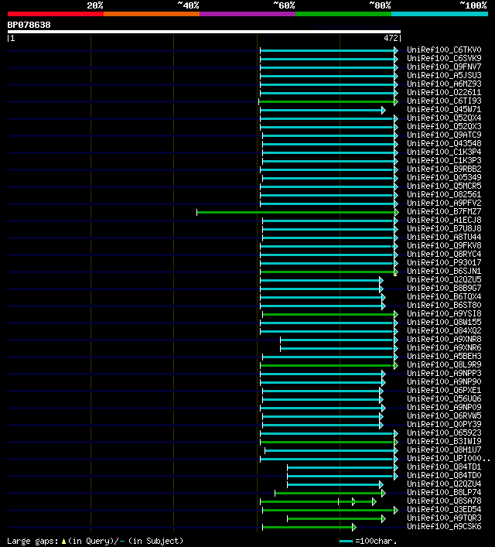Viewport: 495px width, 547px height.
Task: Click the UniRef100_C6TKV0 hit label
Action: 444,50
